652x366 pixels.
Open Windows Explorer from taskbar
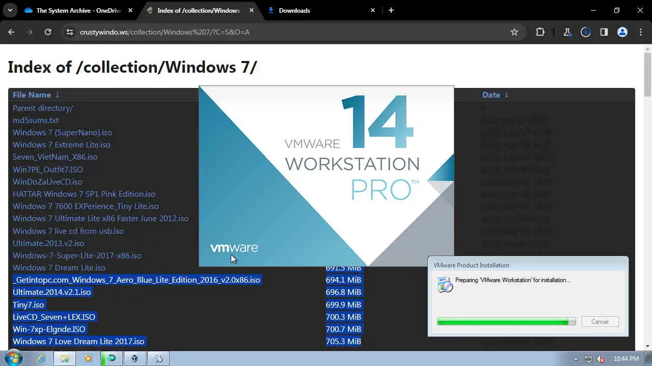click(x=65, y=358)
